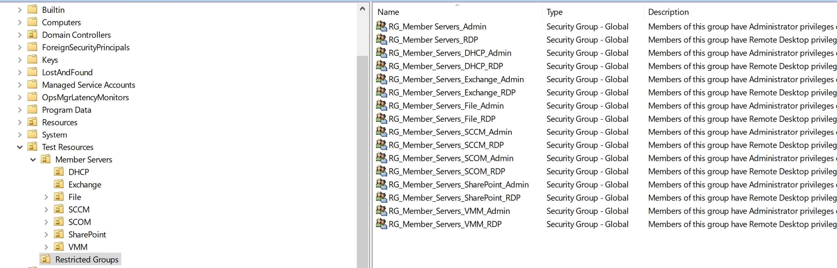837x268 pixels.
Task: Select the LostAndFound container
Action: click(67, 72)
